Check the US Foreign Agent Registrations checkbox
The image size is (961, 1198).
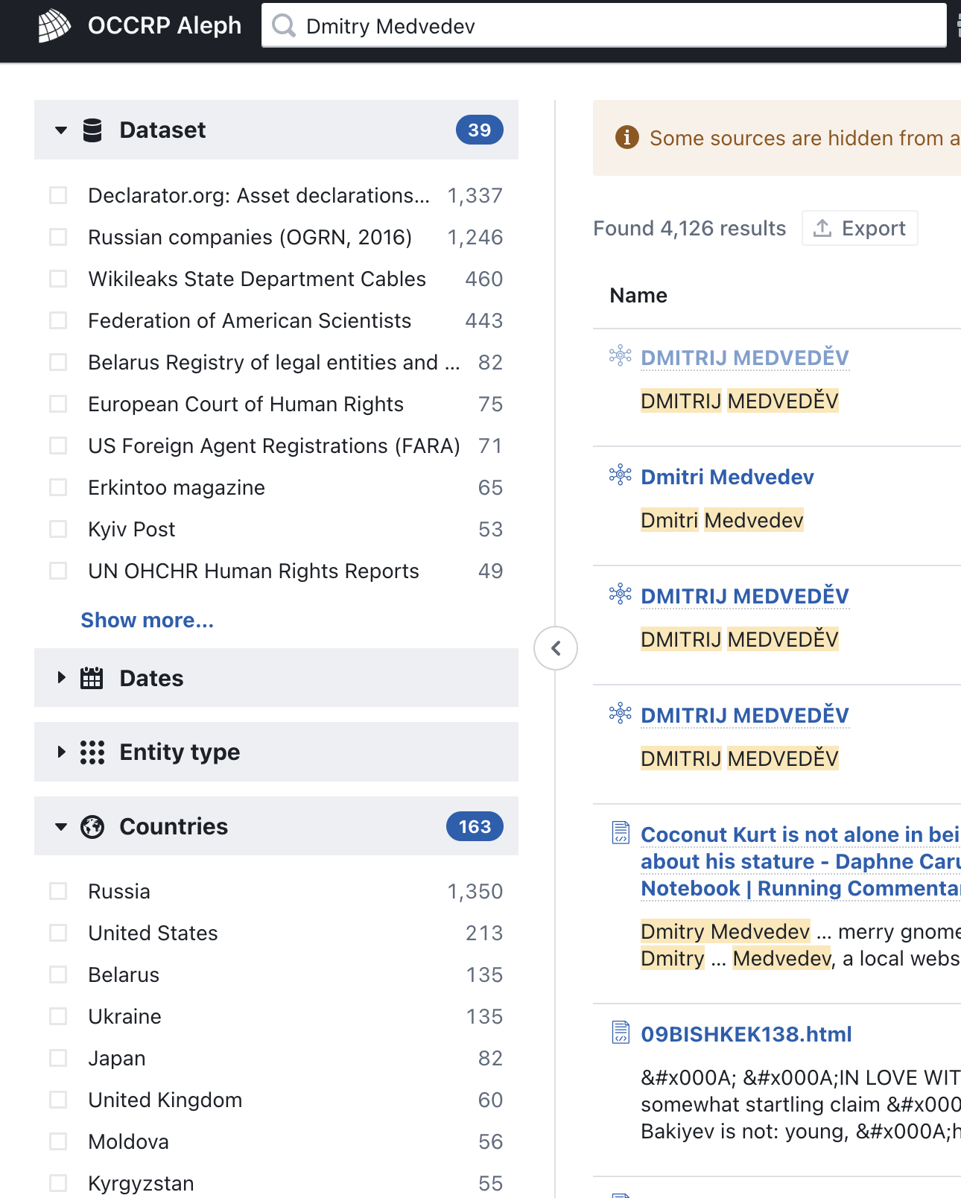coord(58,446)
